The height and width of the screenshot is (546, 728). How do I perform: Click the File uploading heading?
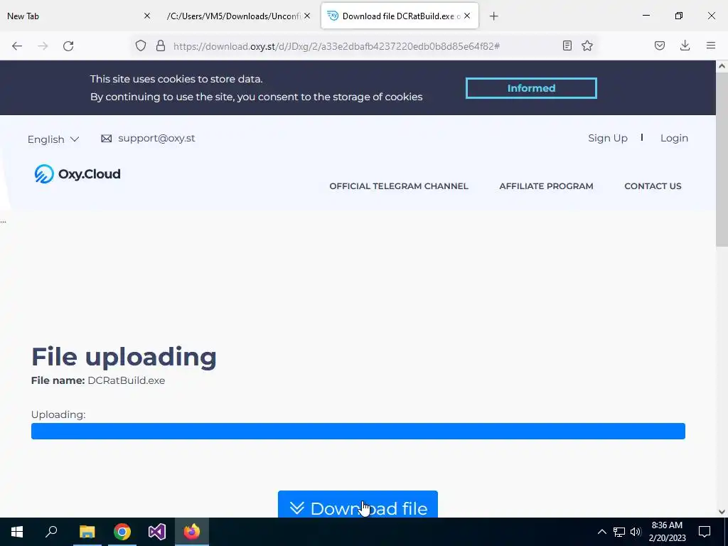[124, 357]
